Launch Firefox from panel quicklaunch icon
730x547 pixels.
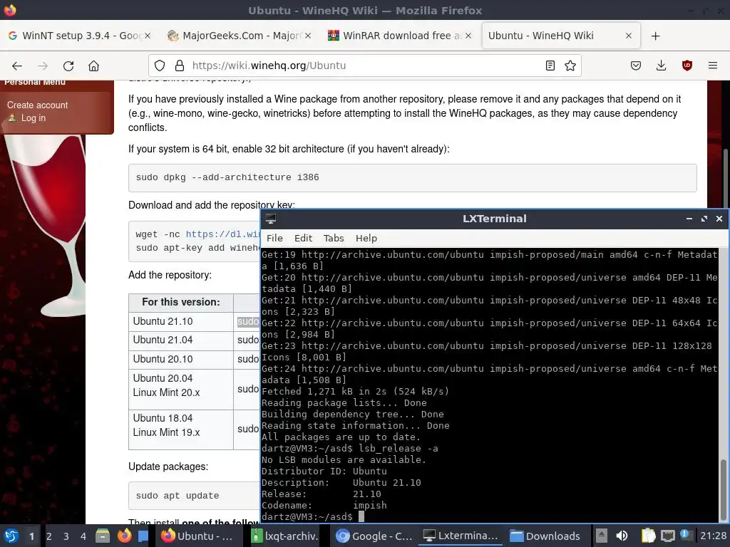tap(124, 536)
